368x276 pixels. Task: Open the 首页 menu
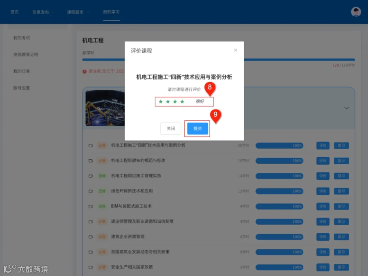click(x=15, y=12)
